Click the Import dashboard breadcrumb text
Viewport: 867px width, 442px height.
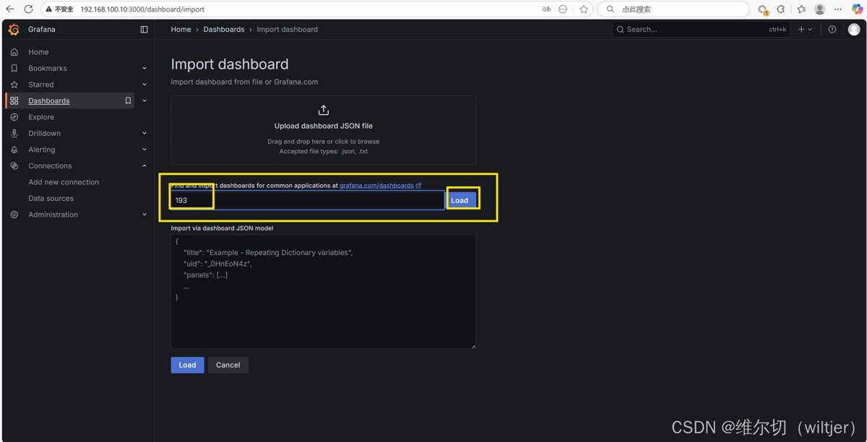point(287,30)
